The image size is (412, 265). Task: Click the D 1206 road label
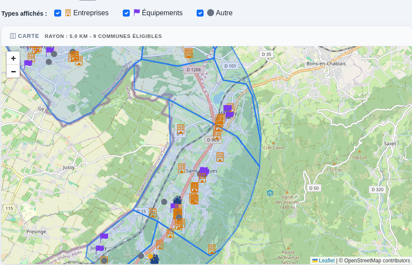tap(194, 70)
